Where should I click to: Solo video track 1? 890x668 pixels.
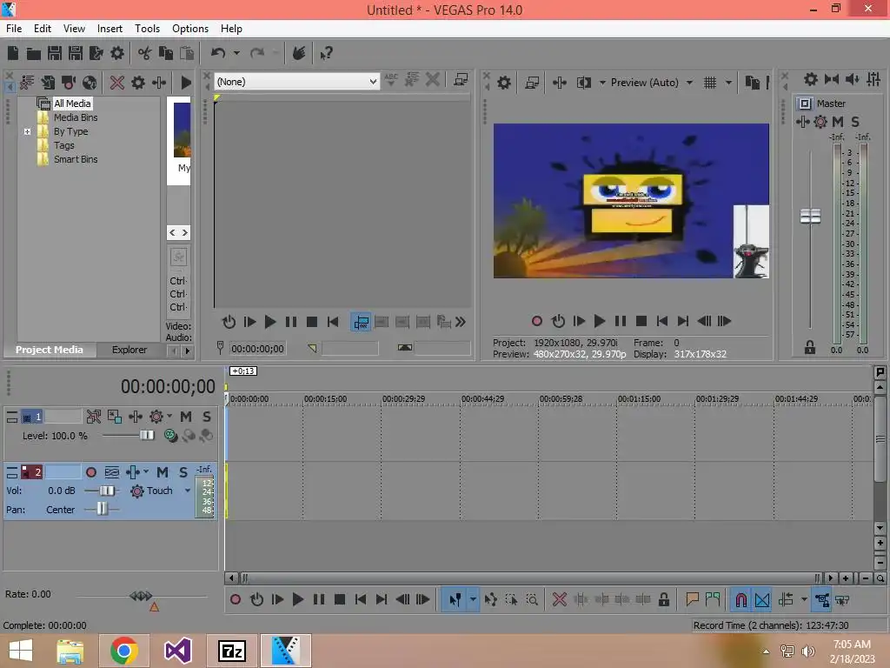pos(207,417)
